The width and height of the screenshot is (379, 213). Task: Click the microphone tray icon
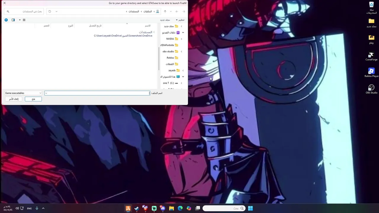pos(37,208)
